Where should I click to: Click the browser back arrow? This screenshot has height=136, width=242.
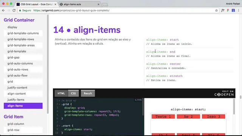(3, 10)
